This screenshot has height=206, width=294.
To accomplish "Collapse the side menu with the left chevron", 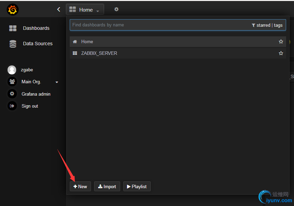I will pyautogui.click(x=59, y=9).
